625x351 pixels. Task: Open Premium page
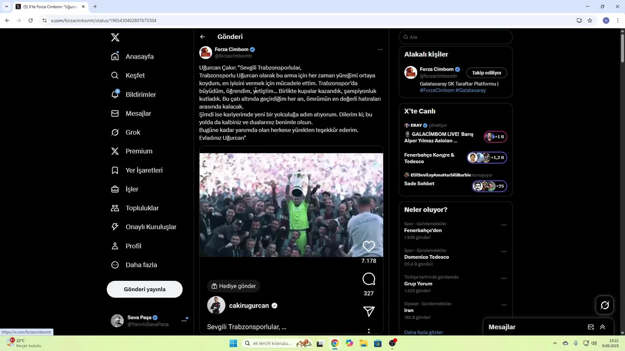coord(132,151)
